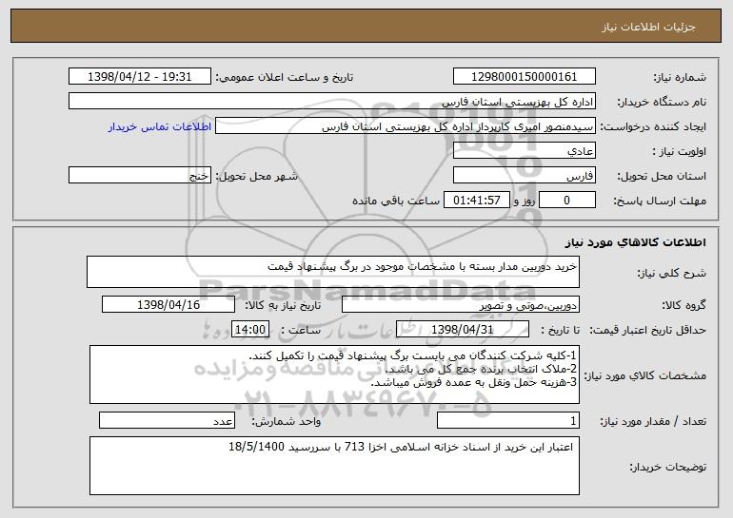The height and width of the screenshot is (518, 733).
Task: Click the buyer organization name field
Action: tap(332, 102)
